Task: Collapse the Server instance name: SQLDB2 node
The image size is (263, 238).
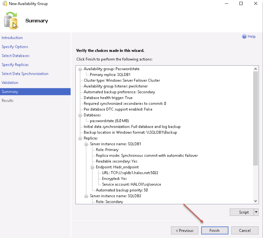Action: pyautogui.click(x=86, y=196)
